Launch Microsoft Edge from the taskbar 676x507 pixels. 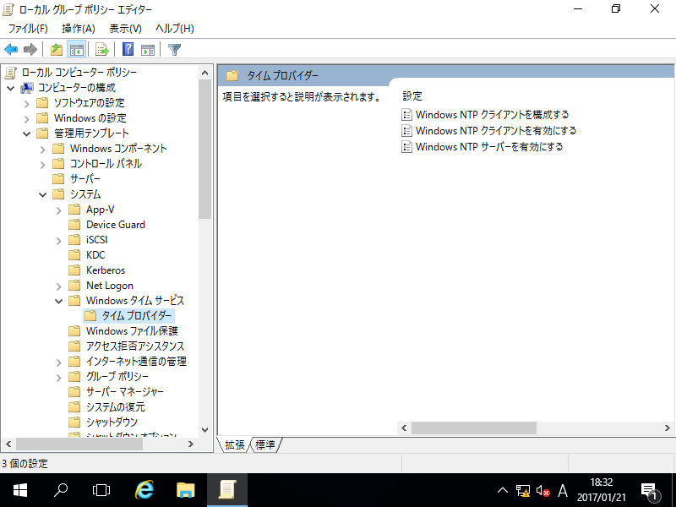click(144, 490)
